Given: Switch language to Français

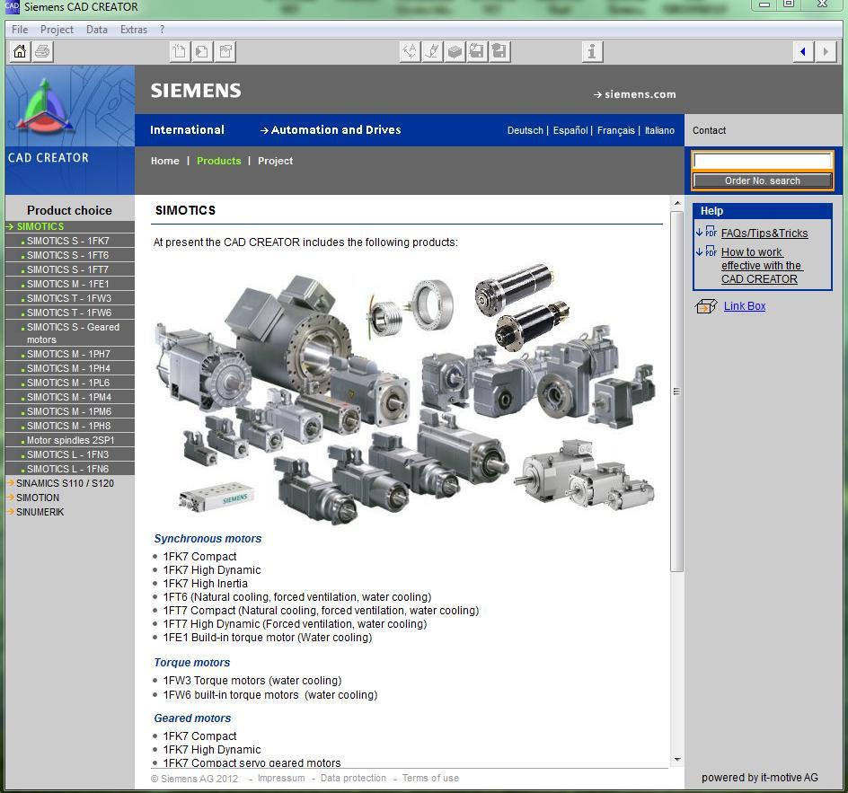Looking at the screenshot, I should tap(616, 130).
